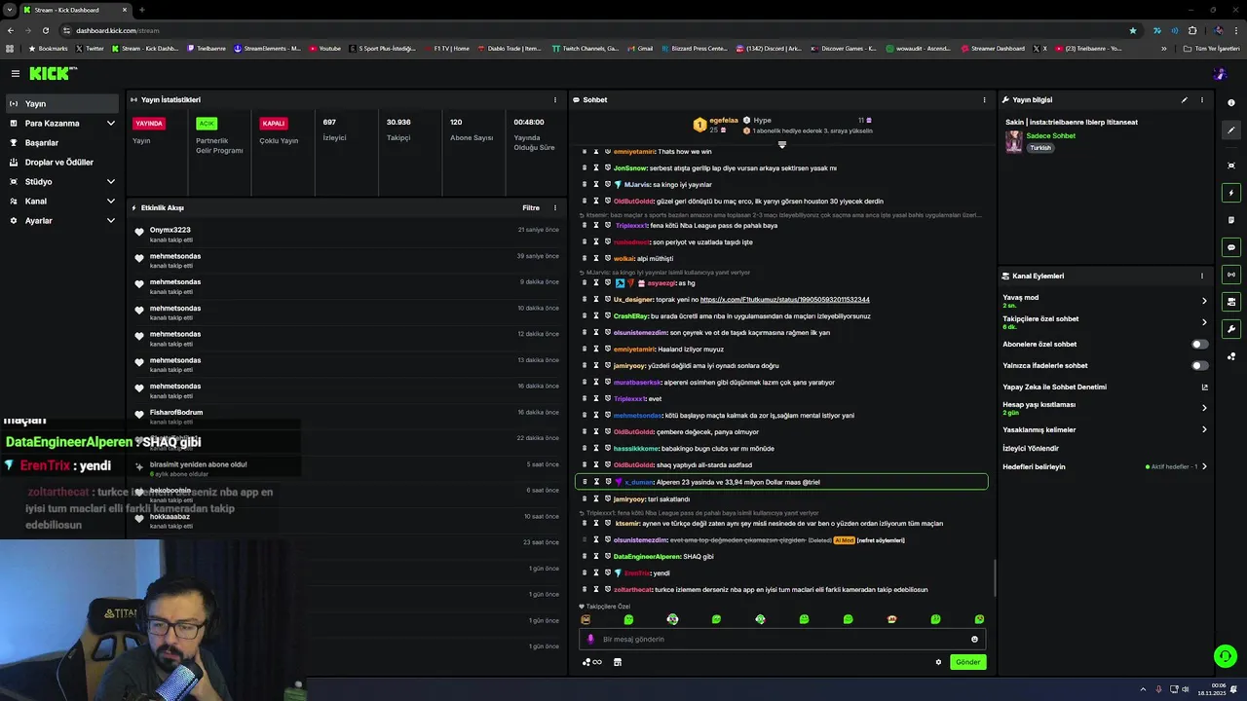Toggle Abonelere özel sohbet switch
This screenshot has width=1247, height=701.
click(x=1200, y=344)
